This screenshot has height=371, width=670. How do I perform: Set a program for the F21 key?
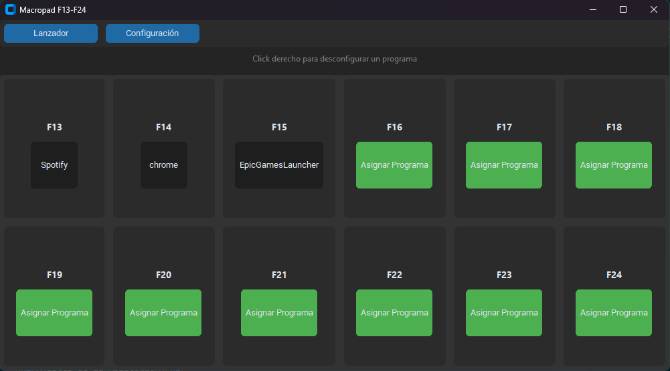coord(279,313)
